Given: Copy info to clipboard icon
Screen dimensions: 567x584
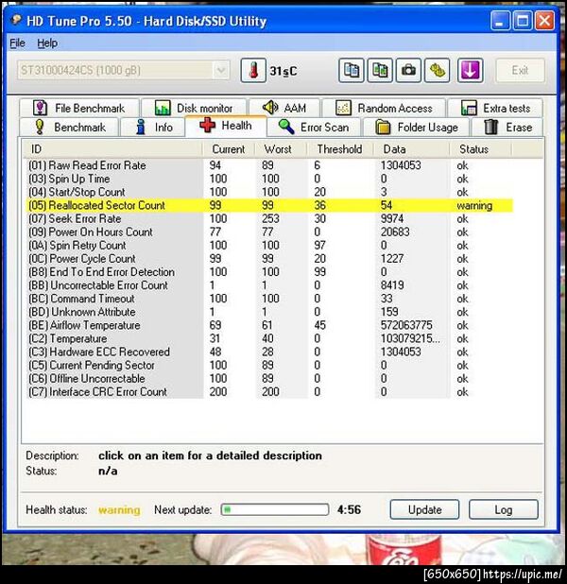Looking at the screenshot, I should pyautogui.click(x=351, y=70).
